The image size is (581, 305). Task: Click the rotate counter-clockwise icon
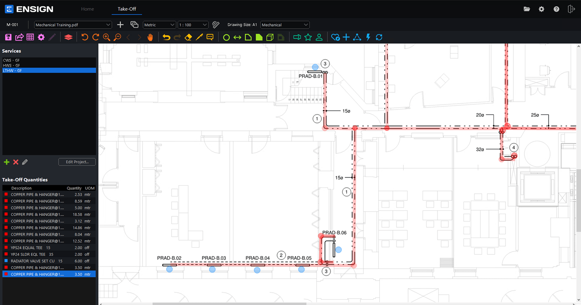(x=85, y=37)
